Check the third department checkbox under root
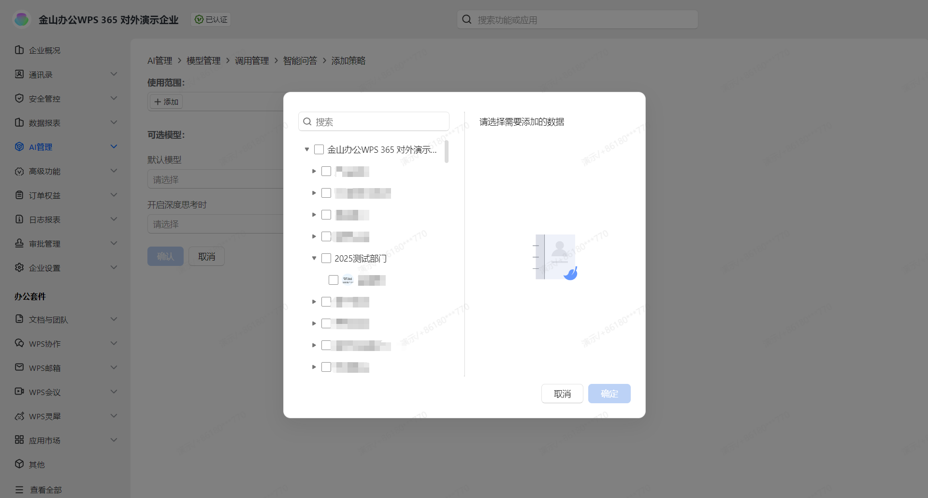 326,215
